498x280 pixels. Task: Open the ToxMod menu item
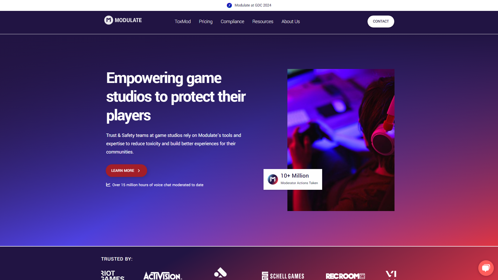(183, 22)
